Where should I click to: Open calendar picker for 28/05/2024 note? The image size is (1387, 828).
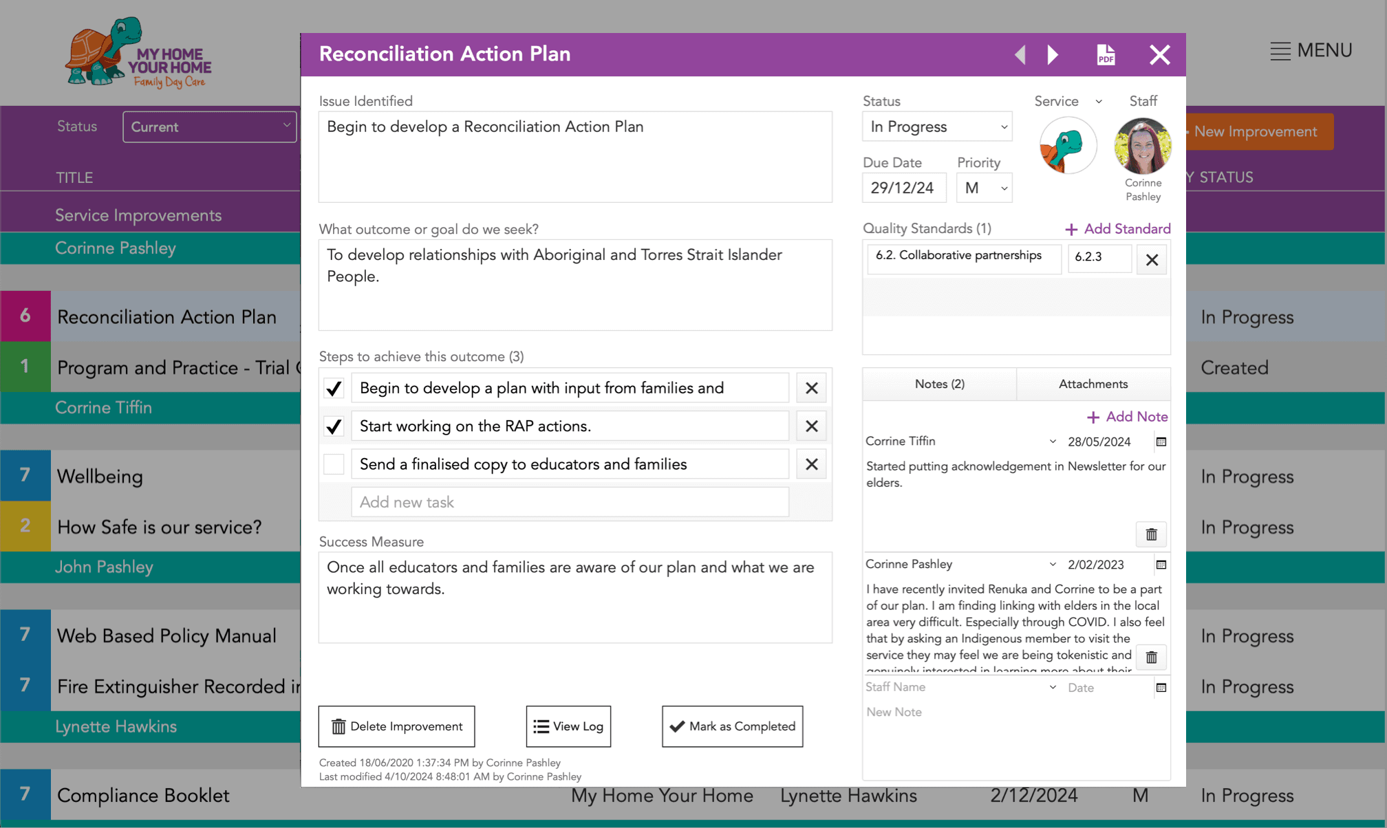[1161, 442]
